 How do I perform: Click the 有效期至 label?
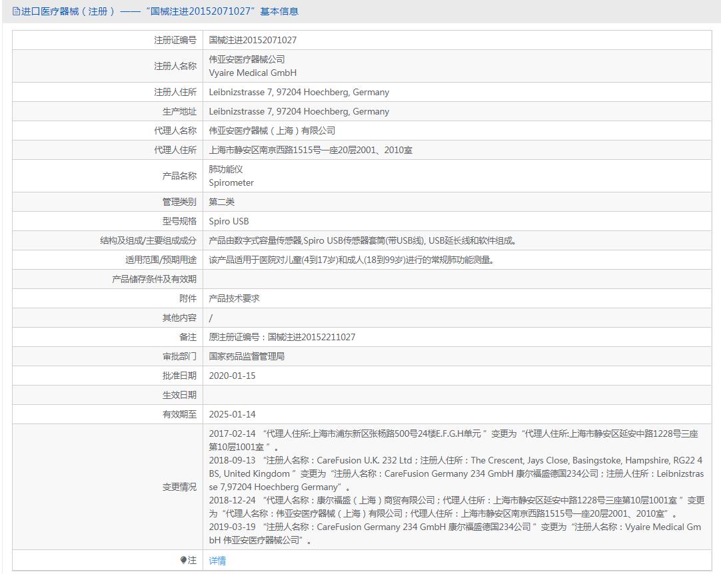pos(179,414)
